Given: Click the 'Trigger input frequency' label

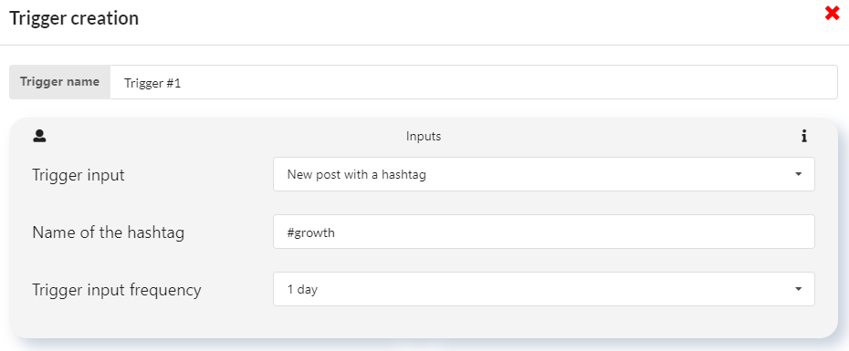Looking at the screenshot, I should 117,291.
